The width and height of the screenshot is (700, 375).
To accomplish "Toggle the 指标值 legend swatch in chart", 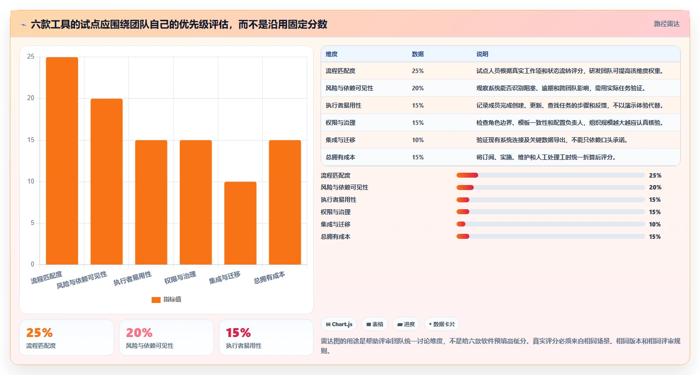I will (x=156, y=300).
